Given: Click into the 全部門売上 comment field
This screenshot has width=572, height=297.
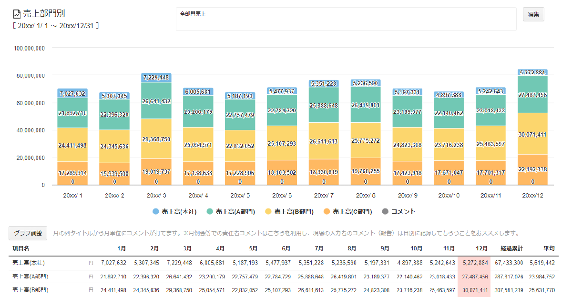Looking at the screenshot, I should tap(346, 19).
